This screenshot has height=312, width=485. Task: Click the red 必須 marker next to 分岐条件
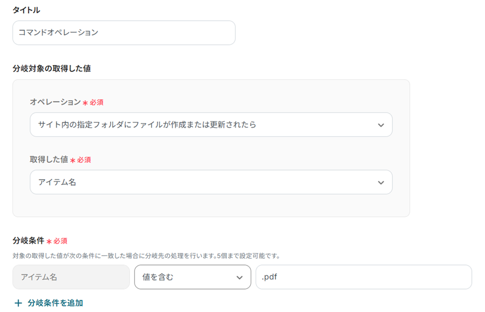coord(57,241)
